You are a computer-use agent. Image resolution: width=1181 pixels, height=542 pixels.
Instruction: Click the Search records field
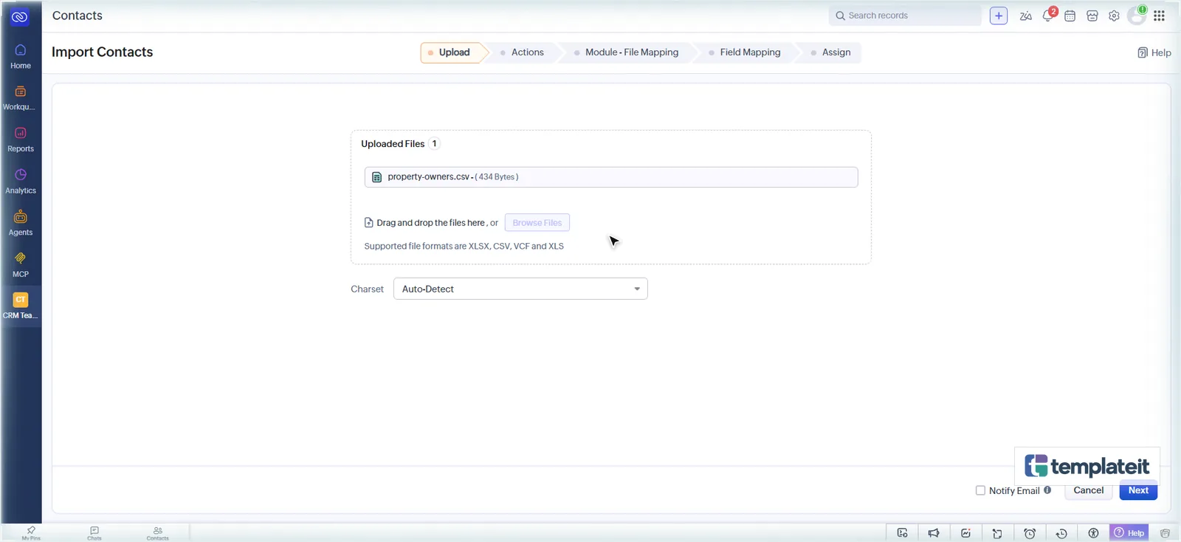905,16
